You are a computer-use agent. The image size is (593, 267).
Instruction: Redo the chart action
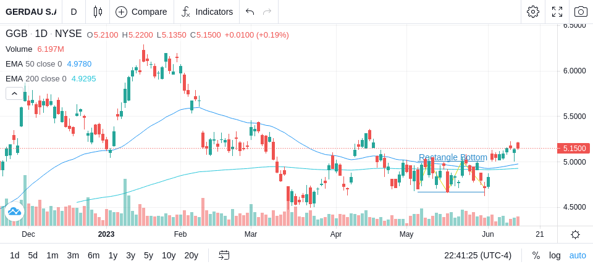coord(267,12)
